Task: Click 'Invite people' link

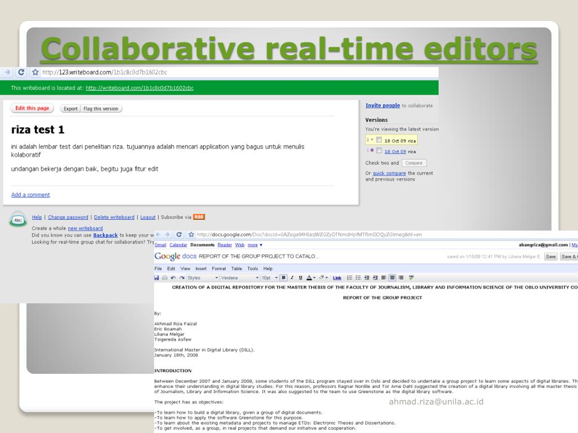Action: pos(383,105)
